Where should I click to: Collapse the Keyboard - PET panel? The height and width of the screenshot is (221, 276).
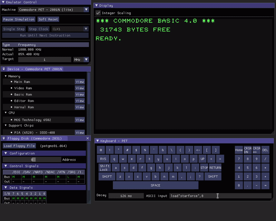tap(98, 141)
